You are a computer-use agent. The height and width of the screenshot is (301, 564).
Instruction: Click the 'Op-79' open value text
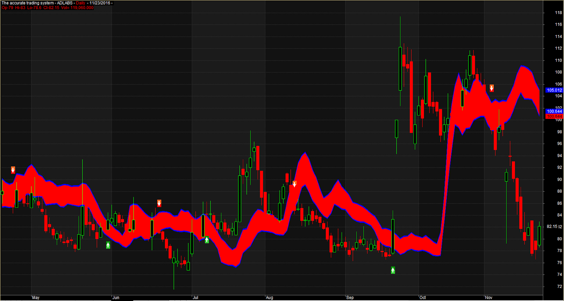click(x=7, y=8)
